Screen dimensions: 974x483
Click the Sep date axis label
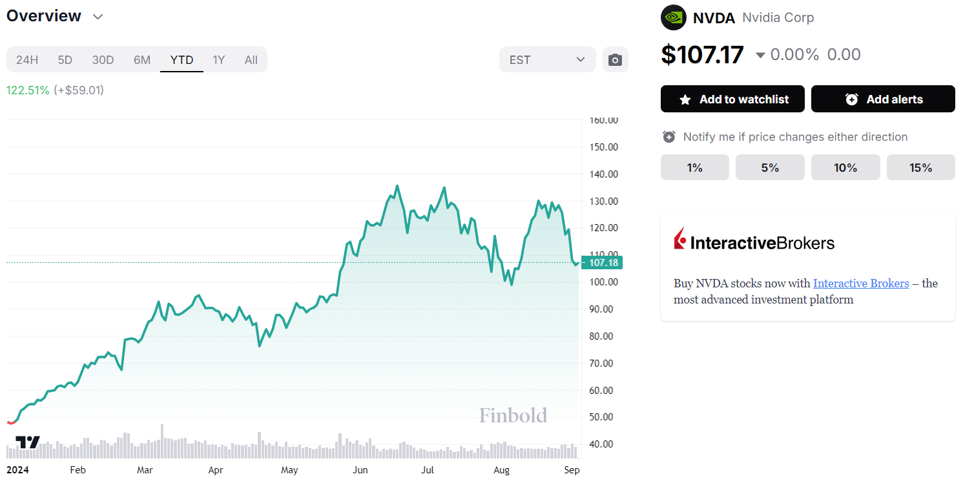572,470
